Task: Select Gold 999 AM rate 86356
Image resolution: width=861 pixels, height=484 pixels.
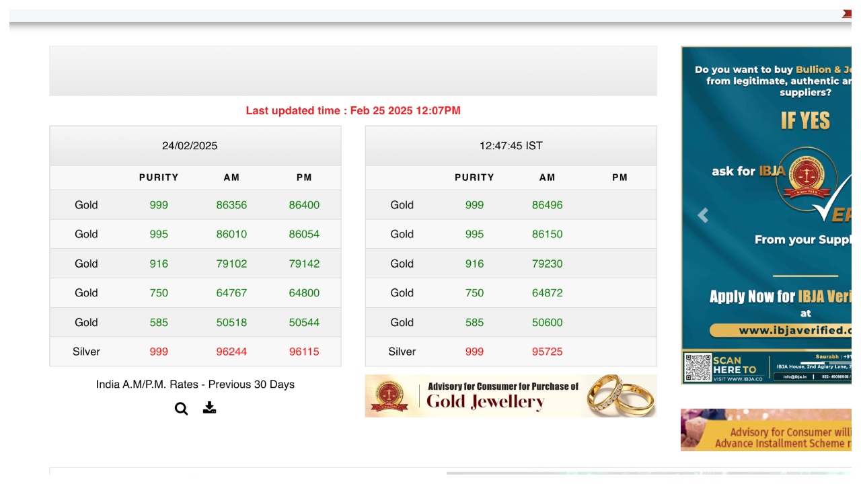Action: coord(231,205)
